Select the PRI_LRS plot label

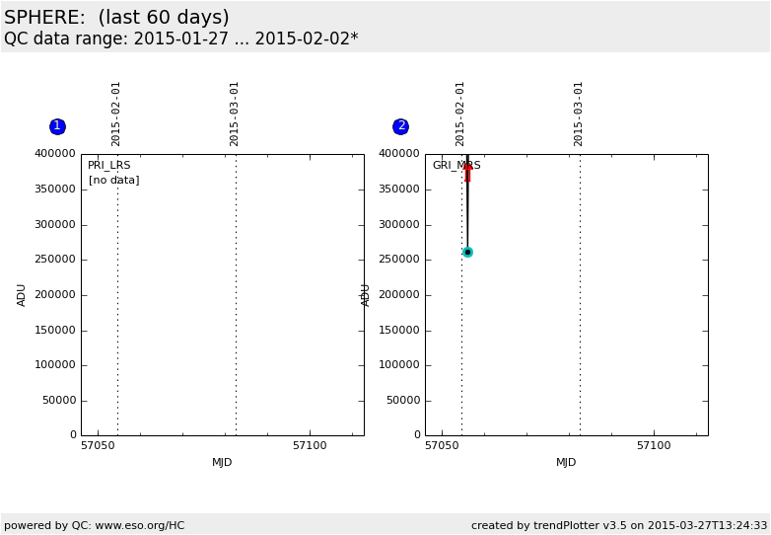point(108,166)
